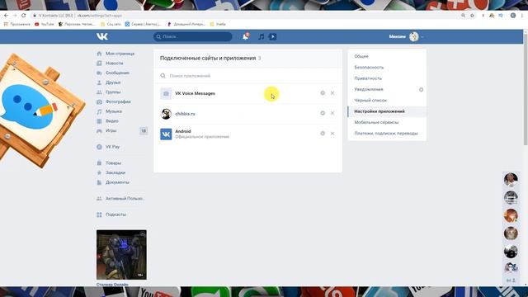528x297 pixels.
Task: Open the music note icon in VK header
Action: pyautogui.click(x=261, y=36)
